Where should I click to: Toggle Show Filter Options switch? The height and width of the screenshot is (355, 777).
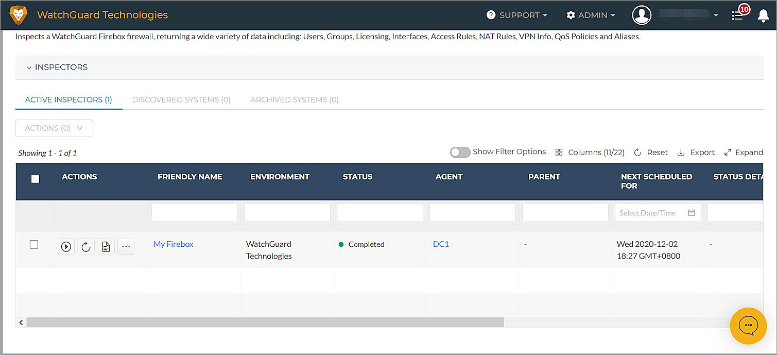(460, 152)
